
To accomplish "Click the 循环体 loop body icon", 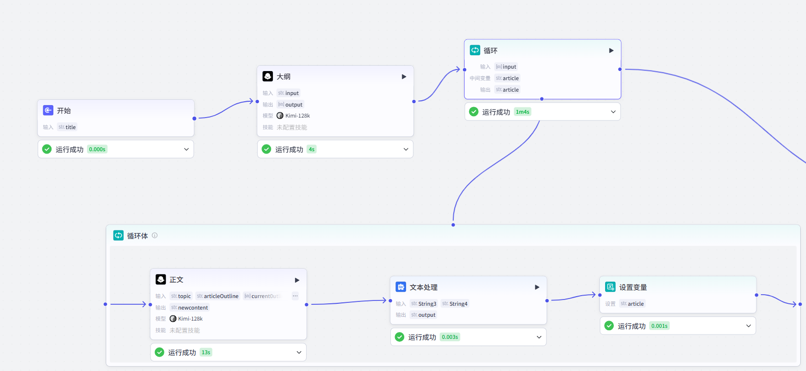I will pyautogui.click(x=118, y=236).
